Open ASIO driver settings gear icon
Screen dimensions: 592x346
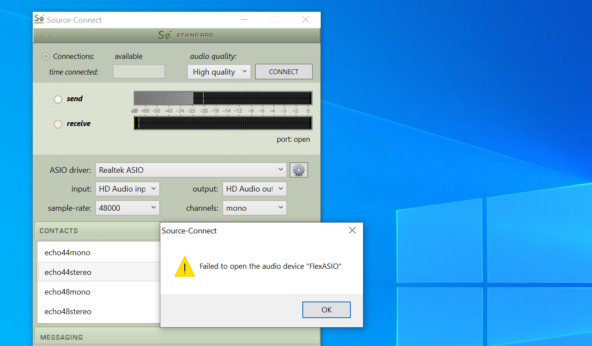(298, 170)
